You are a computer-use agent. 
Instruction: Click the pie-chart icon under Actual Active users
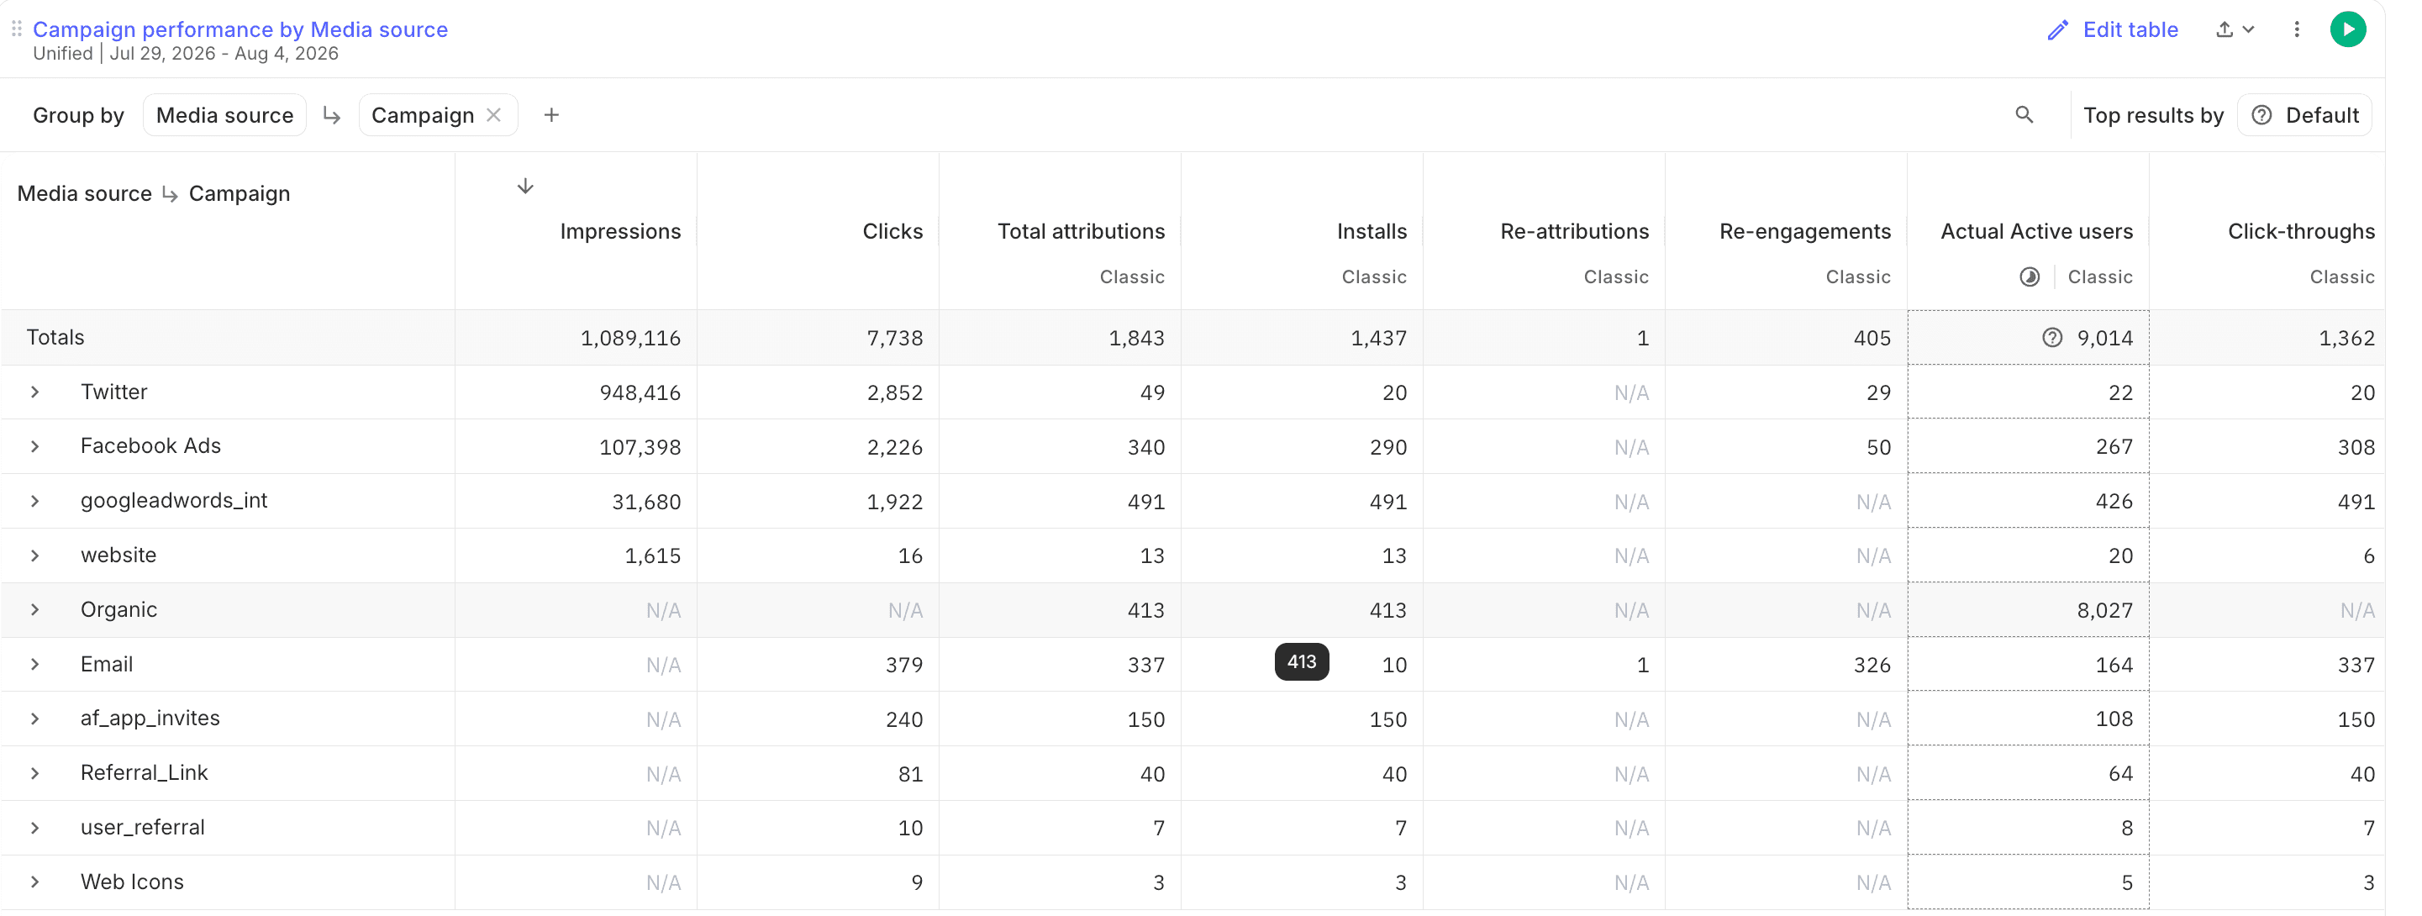pos(2030,276)
